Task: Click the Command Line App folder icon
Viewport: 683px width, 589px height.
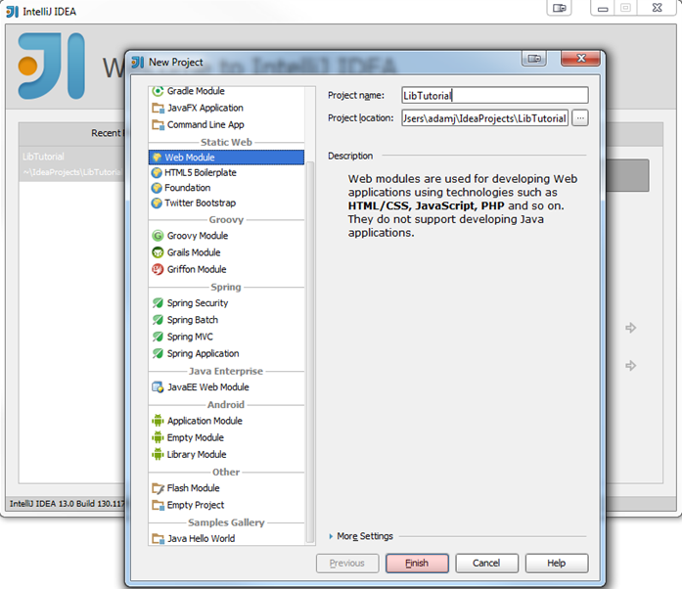Action: coord(158,124)
